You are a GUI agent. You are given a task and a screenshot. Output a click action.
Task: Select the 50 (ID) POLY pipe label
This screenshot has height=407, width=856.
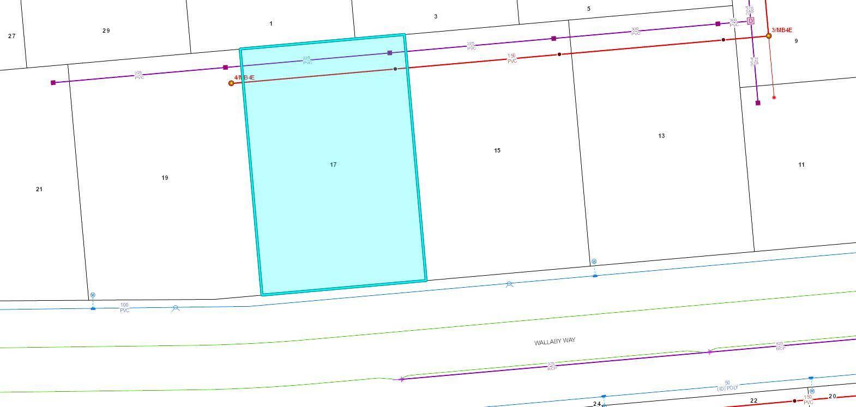point(727,386)
